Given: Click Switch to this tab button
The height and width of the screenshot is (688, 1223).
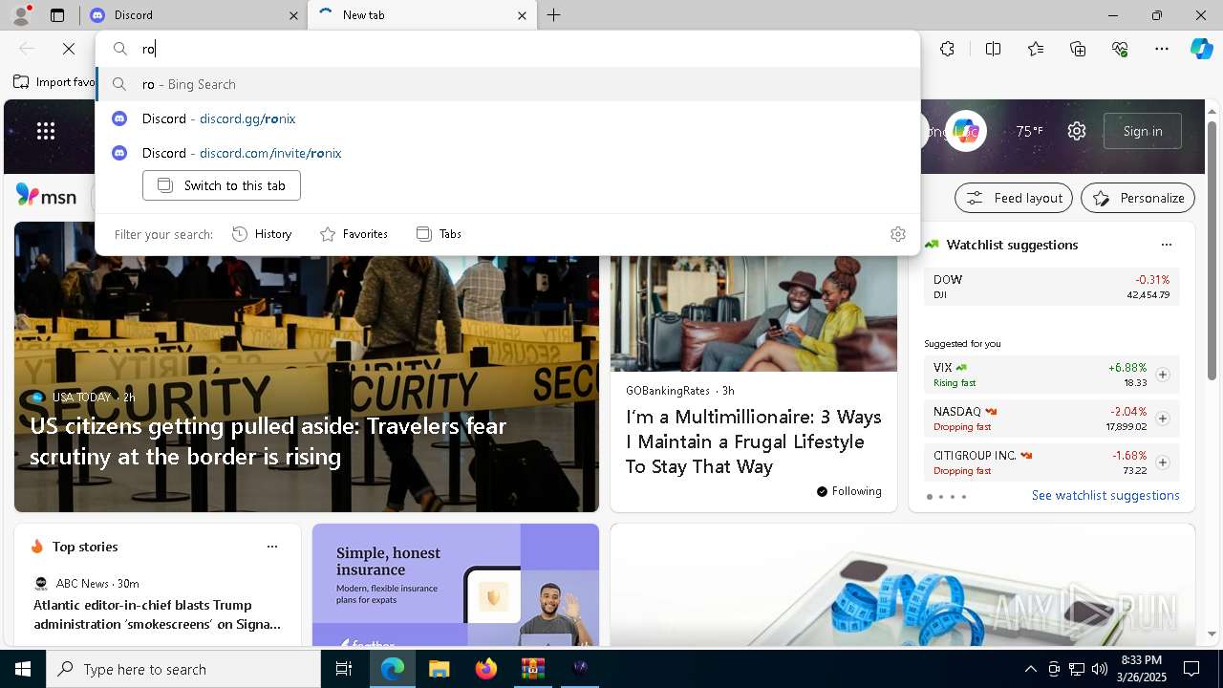Looking at the screenshot, I should (x=222, y=185).
